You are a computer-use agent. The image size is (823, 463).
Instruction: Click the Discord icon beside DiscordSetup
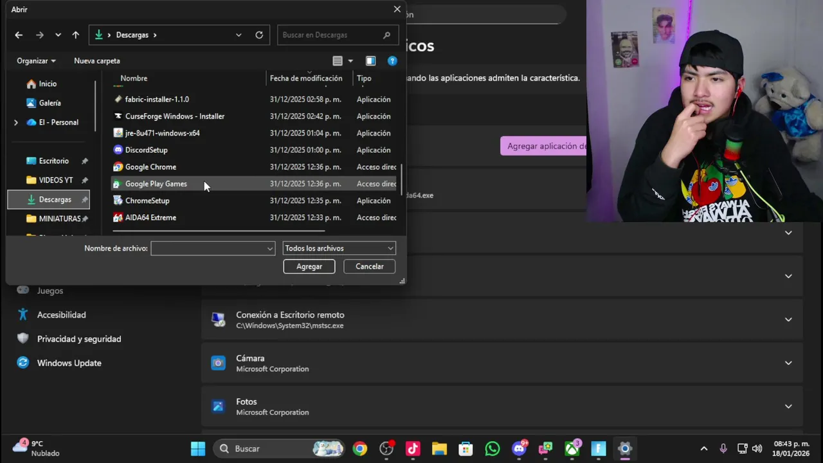118,150
